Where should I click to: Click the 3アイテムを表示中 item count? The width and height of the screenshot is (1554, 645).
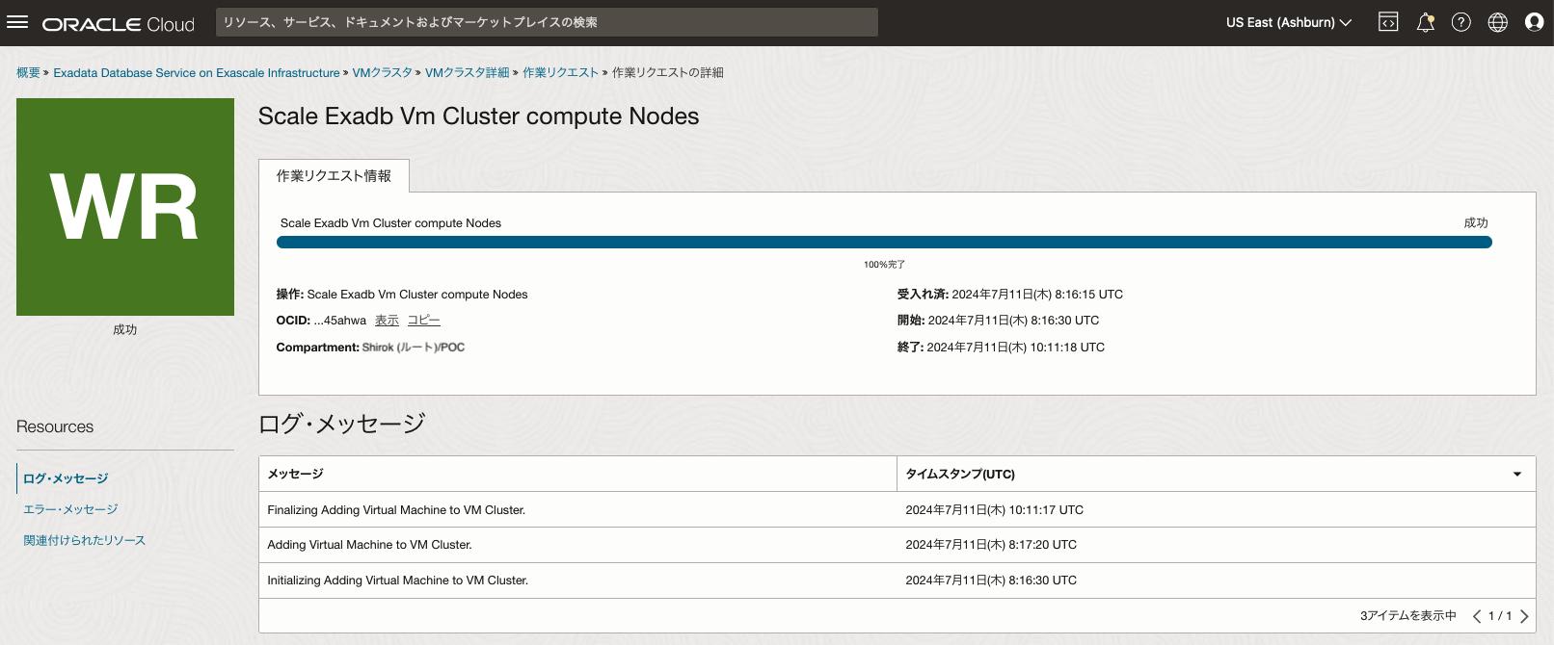1408,616
